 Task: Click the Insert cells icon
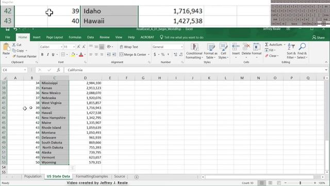(236, 47)
